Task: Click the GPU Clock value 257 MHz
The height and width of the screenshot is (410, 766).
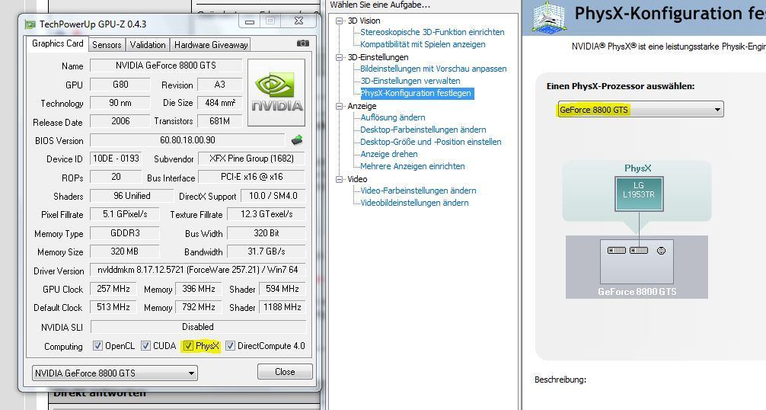Action: point(113,289)
